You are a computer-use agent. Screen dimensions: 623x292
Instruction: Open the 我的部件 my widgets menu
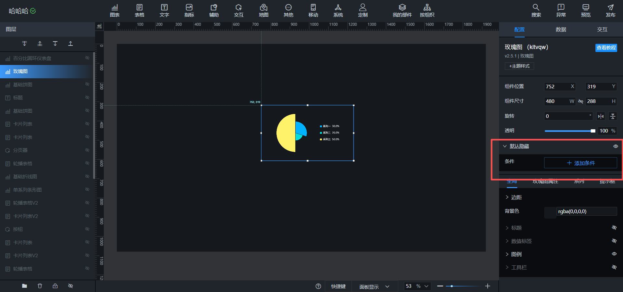click(x=402, y=11)
